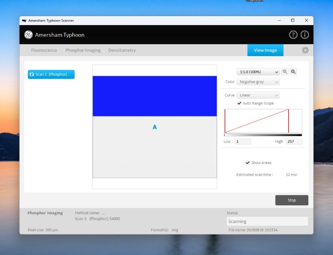Click the Estimated scan time 12 min value
The width and height of the screenshot is (333, 255).
pyautogui.click(x=291, y=175)
